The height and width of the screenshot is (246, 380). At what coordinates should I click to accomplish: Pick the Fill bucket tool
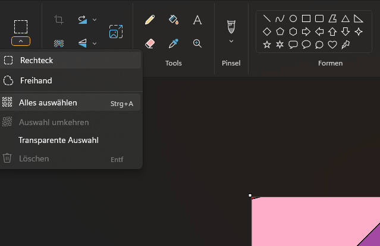coord(174,20)
